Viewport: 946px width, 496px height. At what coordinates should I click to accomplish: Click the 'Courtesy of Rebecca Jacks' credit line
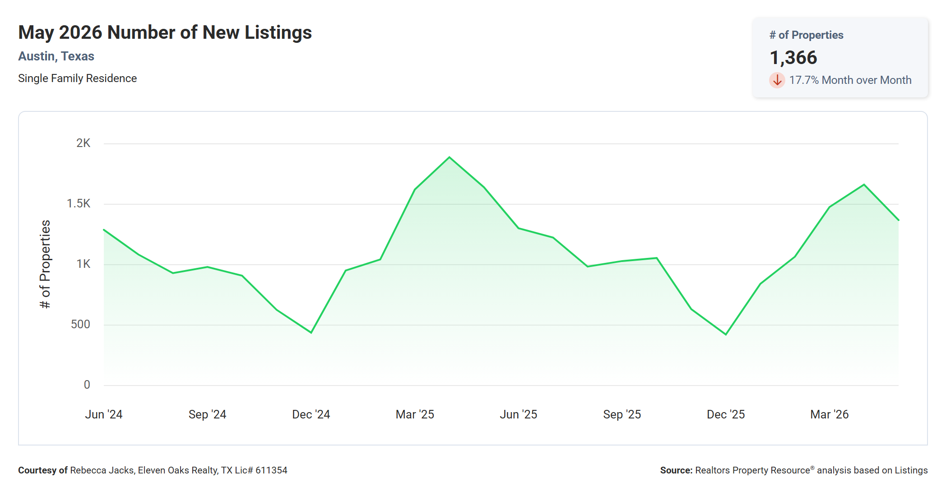tap(153, 470)
